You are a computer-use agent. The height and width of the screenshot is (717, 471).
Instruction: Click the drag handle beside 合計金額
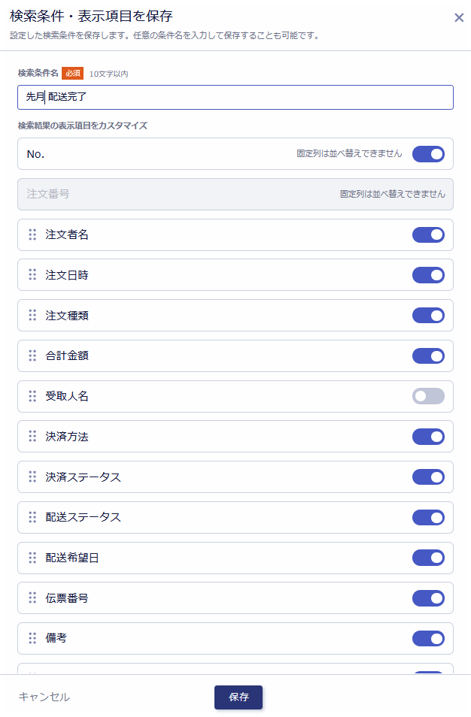[x=32, y=355]
